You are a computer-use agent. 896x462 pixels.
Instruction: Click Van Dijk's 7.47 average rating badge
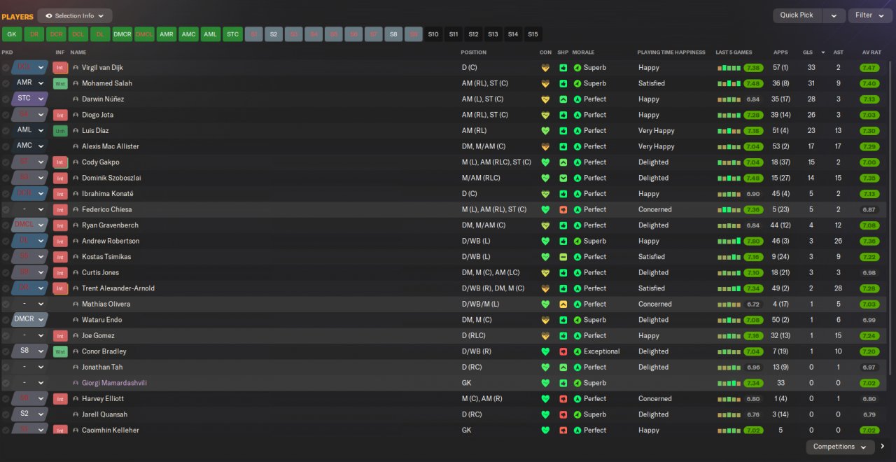[x=869, y=68]
